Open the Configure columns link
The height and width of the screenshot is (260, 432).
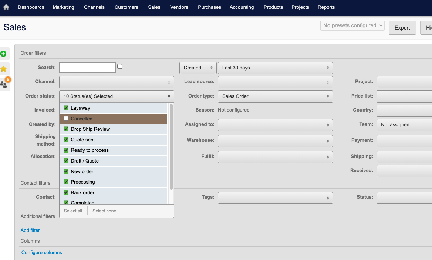[41, 252]
